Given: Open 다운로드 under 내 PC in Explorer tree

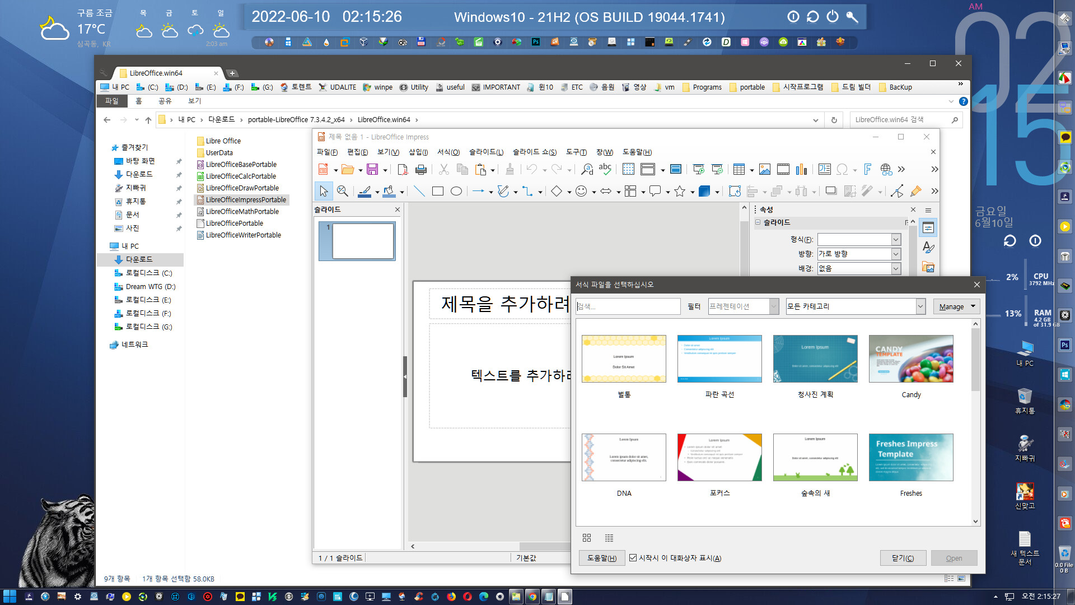Looking at the screenshot, I should [140, 259].
